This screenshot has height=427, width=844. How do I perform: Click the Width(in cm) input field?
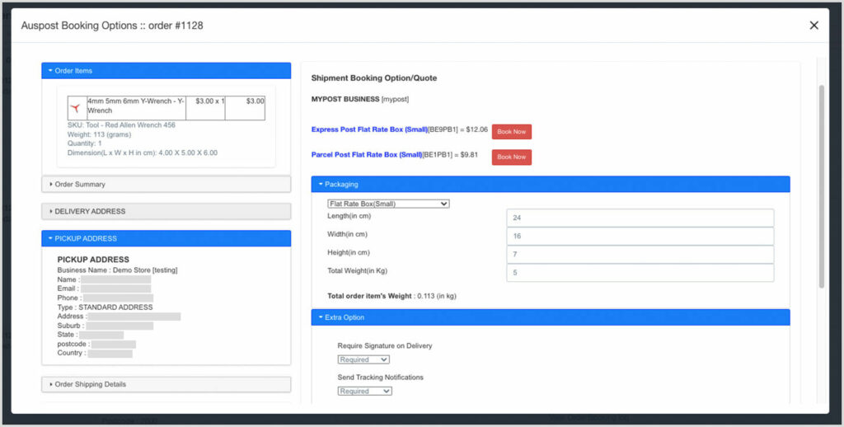[x=640, y=237]
